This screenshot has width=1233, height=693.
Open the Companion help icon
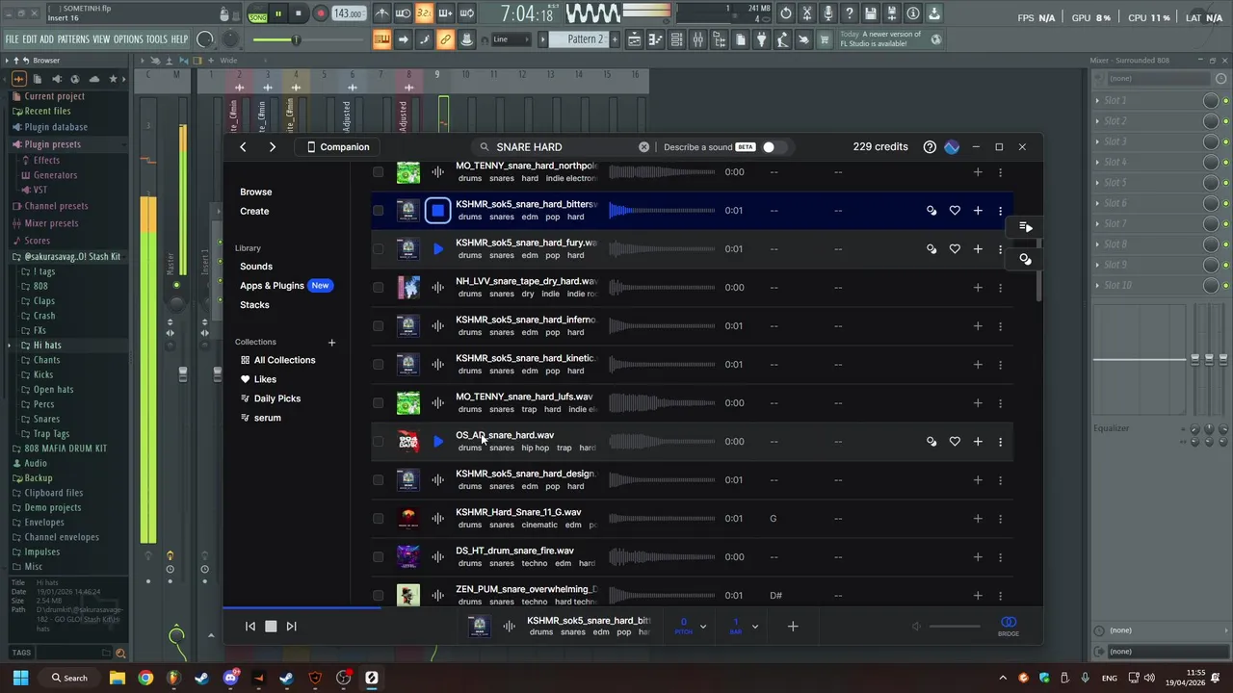point(930,147)
